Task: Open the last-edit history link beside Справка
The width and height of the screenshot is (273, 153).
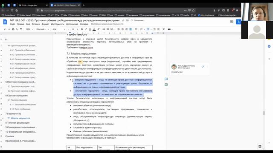Action: pyautogui.click(x=107, y=24)
